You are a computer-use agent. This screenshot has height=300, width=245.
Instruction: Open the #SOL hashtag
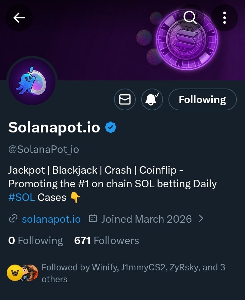pyautogui.click(x=21, y=197)
